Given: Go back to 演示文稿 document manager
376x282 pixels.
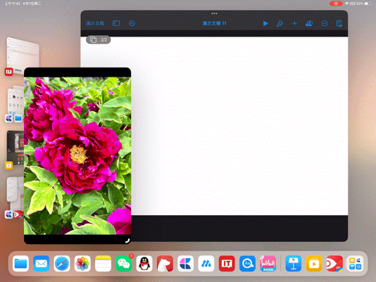Looking at the screenshot, I should tap(95, 23).
